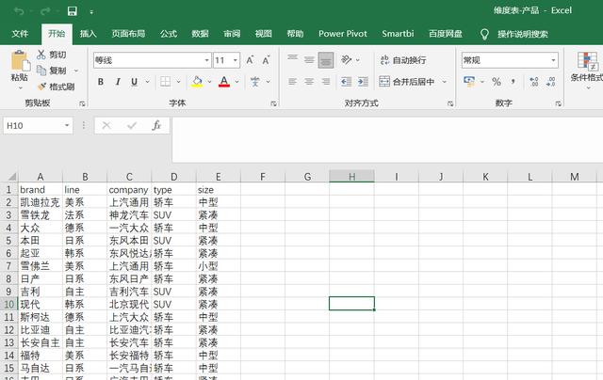
Task: Click the Save disk icon
Action: (x=73, y=11)
